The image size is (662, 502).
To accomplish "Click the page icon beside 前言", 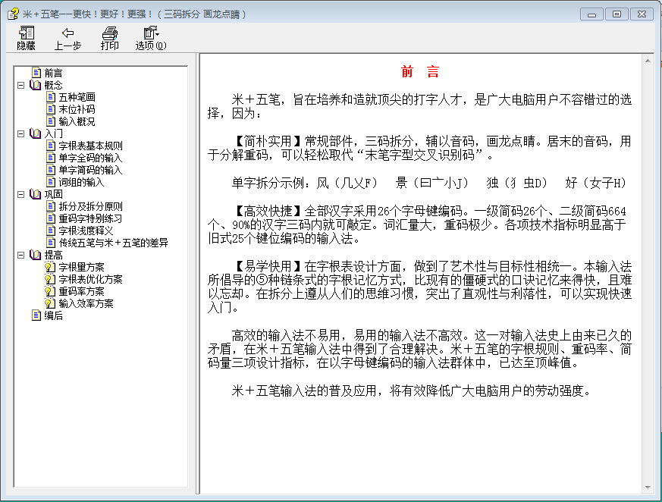I will (36, 73).
